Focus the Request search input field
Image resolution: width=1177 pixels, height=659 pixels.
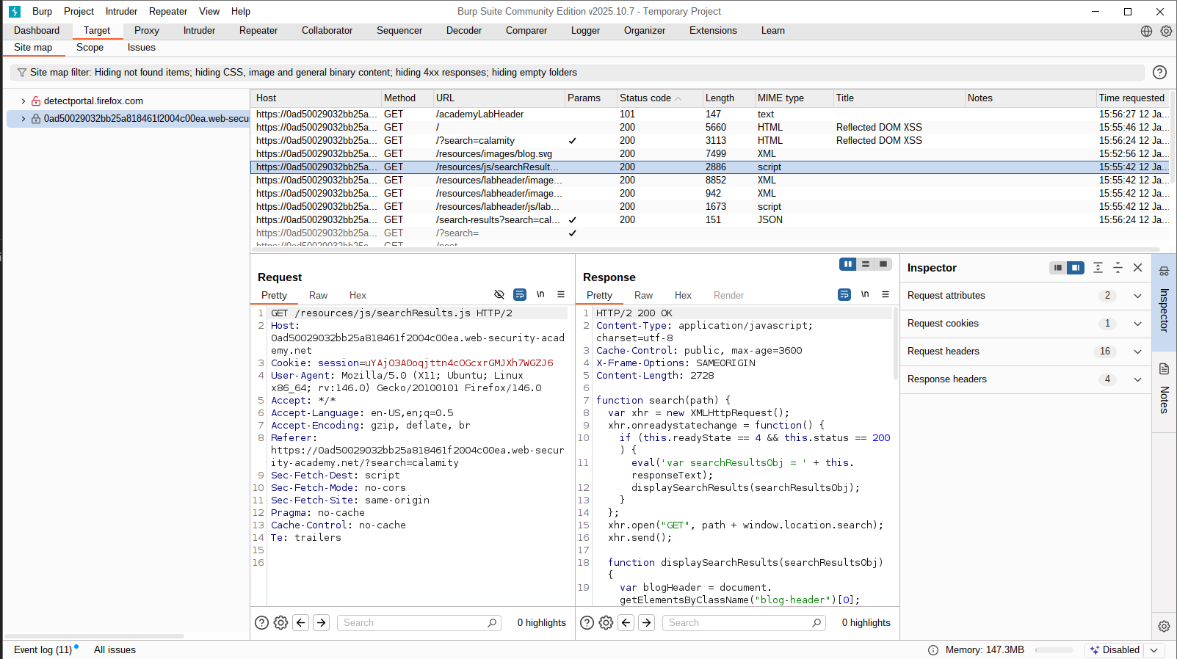pyautogui.click(x=420, y=622)
